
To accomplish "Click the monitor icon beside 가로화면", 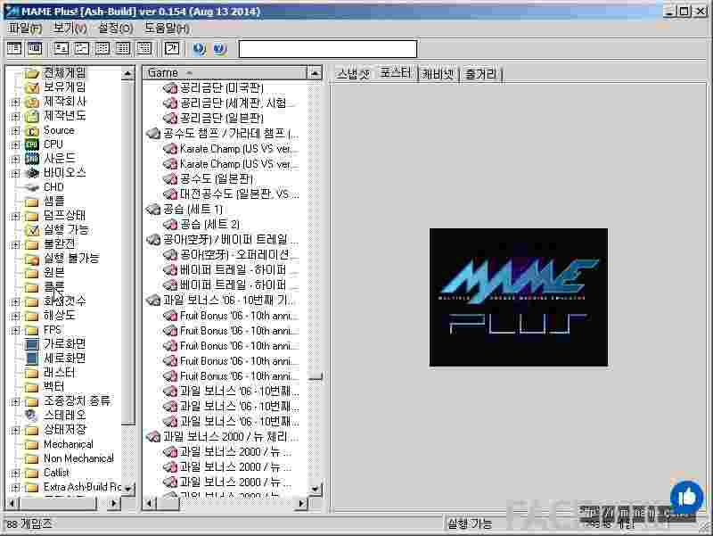I will [x=32, y=344].
